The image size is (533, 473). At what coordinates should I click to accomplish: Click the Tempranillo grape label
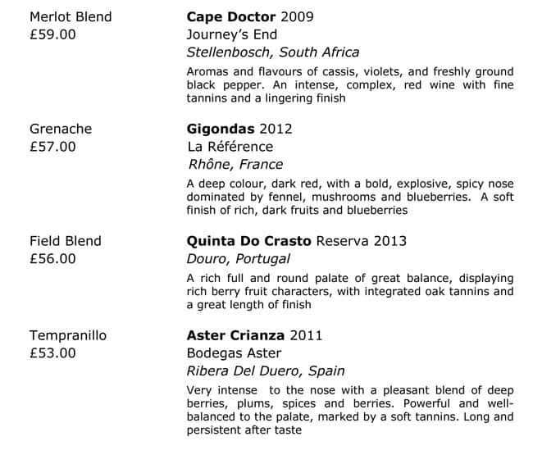point(68,335)
